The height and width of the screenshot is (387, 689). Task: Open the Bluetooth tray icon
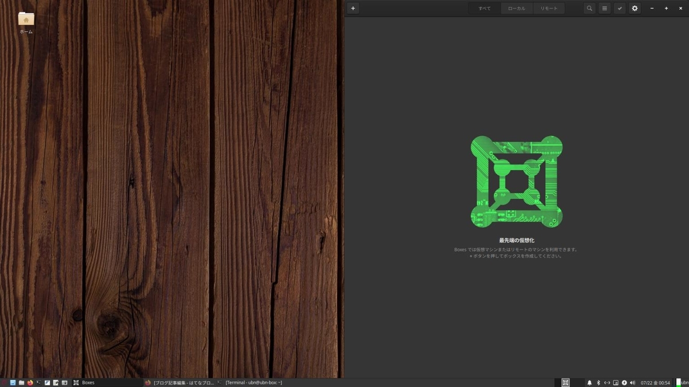click(x=599, y=382)
